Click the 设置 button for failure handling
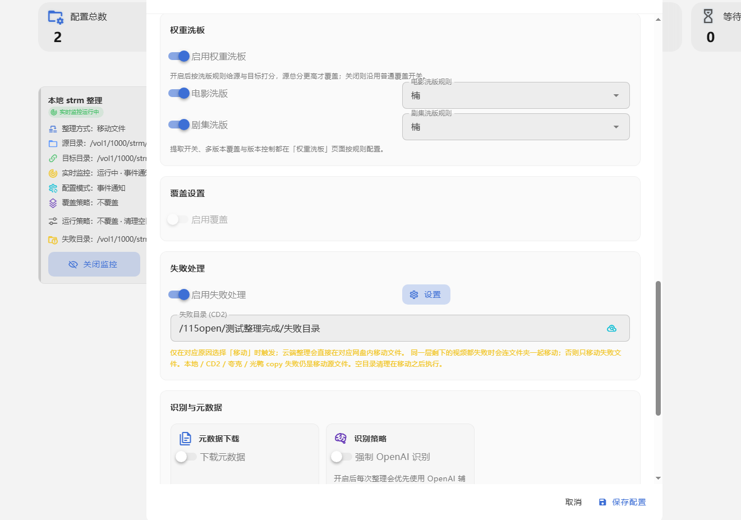Screen dimensions: 741x520 [x=426, y=294]
